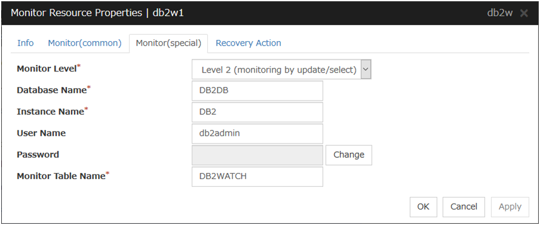Click the Monitor Level dropdown arrow

coord(366,70)
